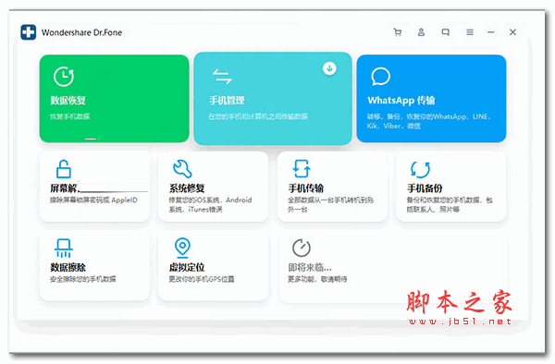
Task: Click the 即将来临... coming soon text
Action: pos(310,267)
